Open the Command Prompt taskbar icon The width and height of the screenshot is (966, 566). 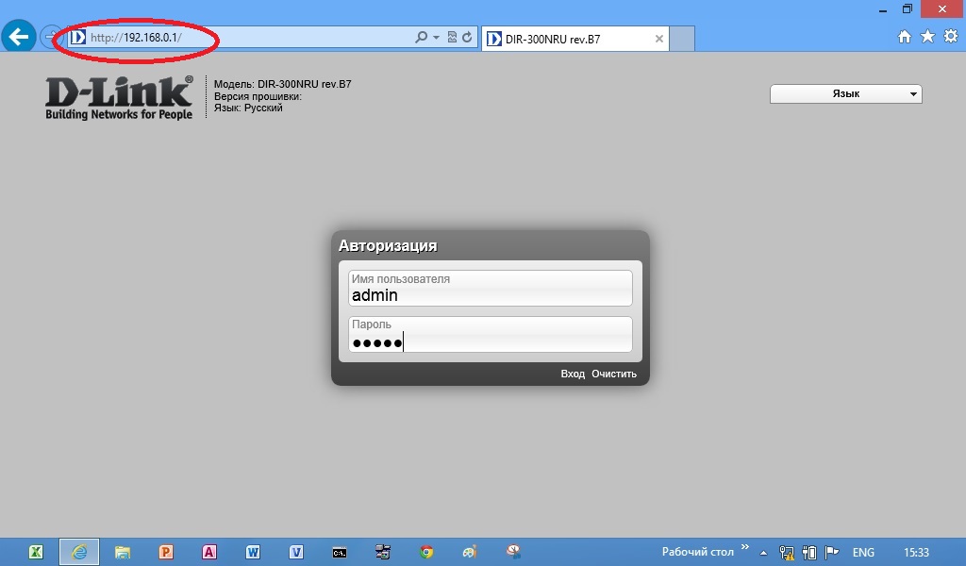coord(340,552)
